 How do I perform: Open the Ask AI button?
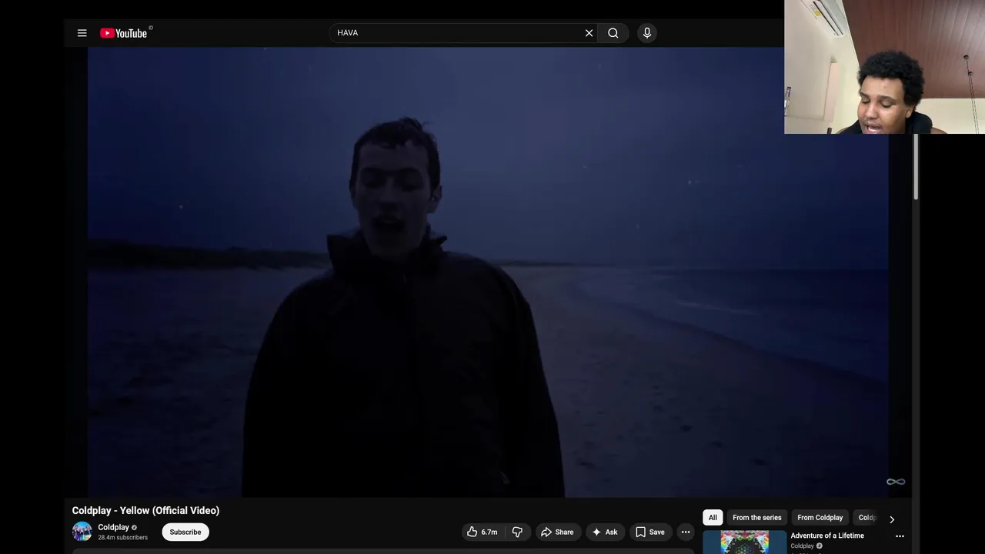pyautogui.click(x=605, y=532)
